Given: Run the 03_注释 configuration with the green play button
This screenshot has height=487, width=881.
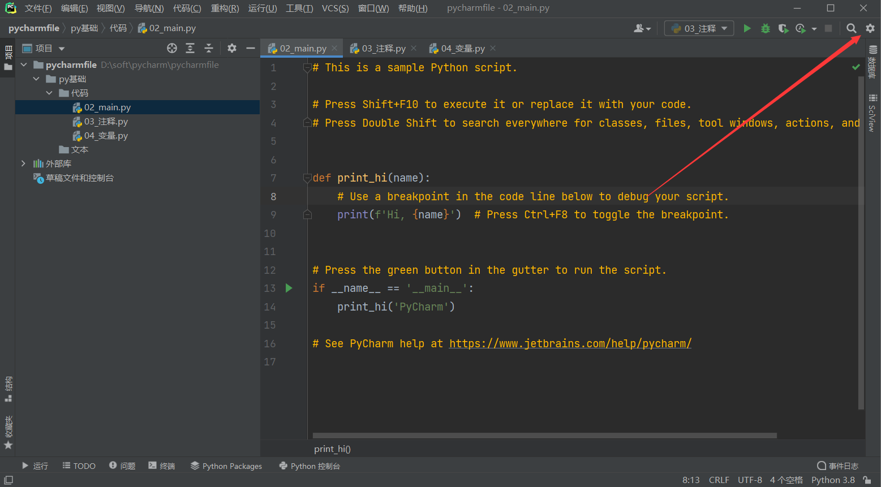Looking at the screenshot, I should tap(747, 28).
